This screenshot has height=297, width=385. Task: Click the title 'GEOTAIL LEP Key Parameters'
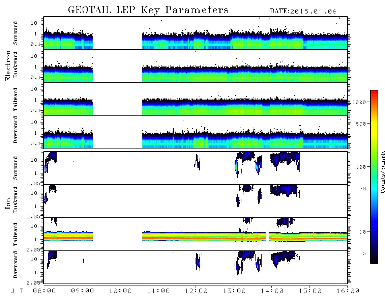point(148,10)
